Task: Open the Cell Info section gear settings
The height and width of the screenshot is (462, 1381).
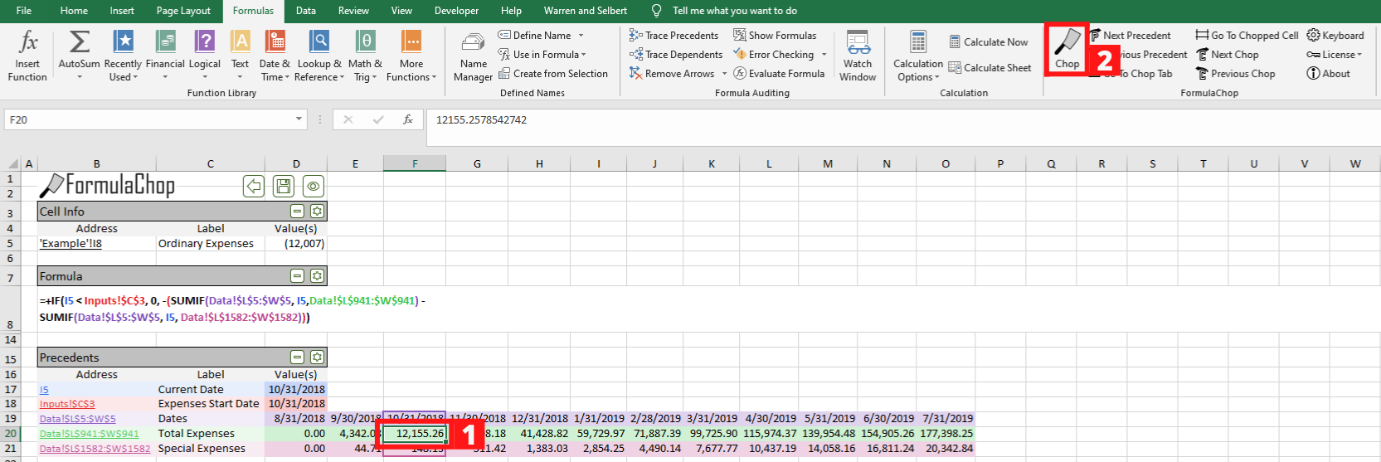Action: [x=317, y=212]
